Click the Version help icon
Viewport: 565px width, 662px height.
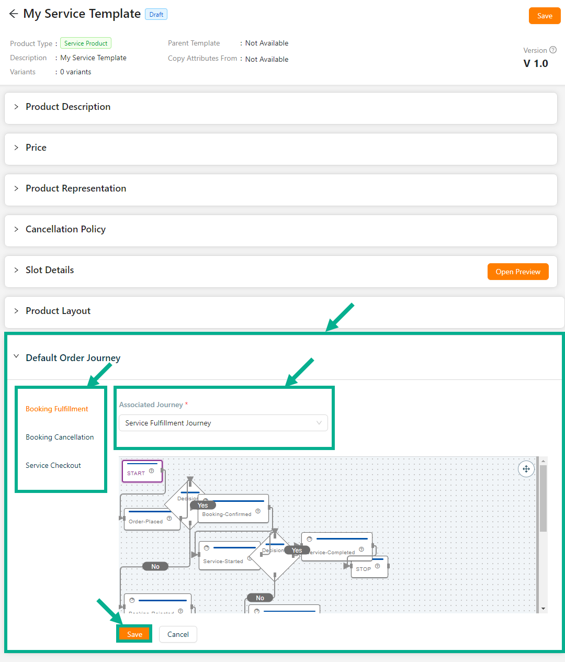[x=553, y=50]
